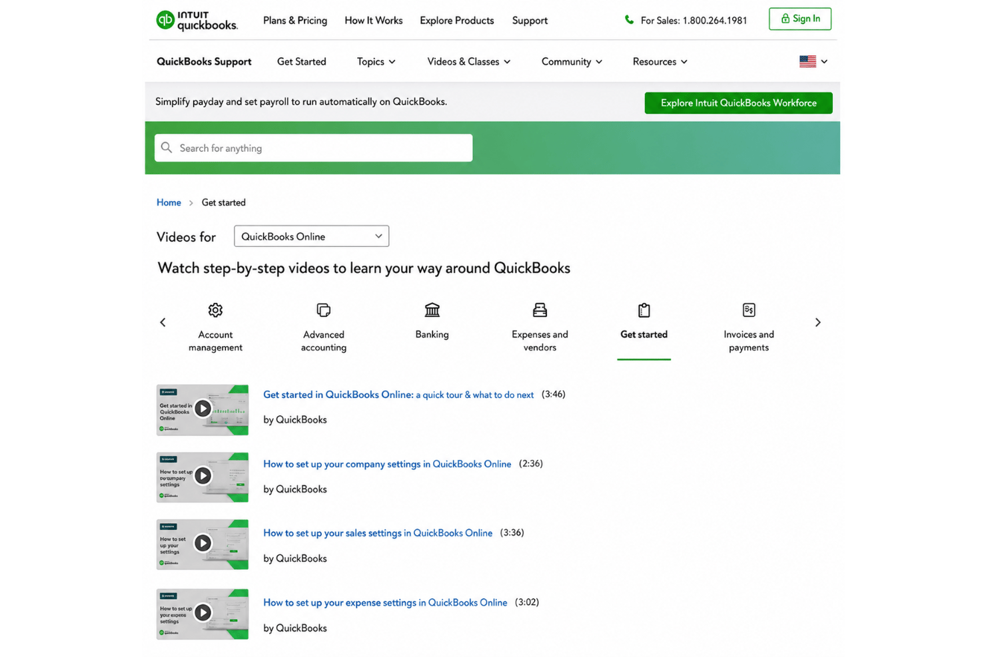Click the Advanced accounting category label
This screenshot has height=657, width=986.
pyautogui.click(x=324, y=341)
